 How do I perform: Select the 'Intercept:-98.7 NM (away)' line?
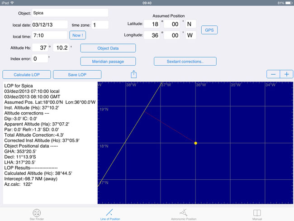tap(31, 179)
